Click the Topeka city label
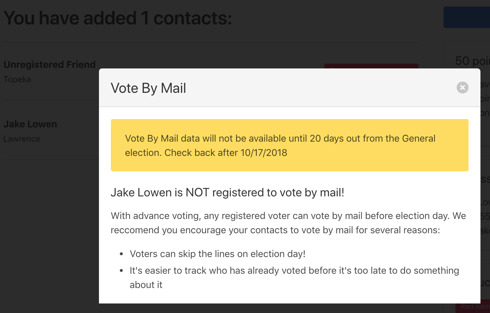This screenshot has width=490, height=313. (17, 79)
